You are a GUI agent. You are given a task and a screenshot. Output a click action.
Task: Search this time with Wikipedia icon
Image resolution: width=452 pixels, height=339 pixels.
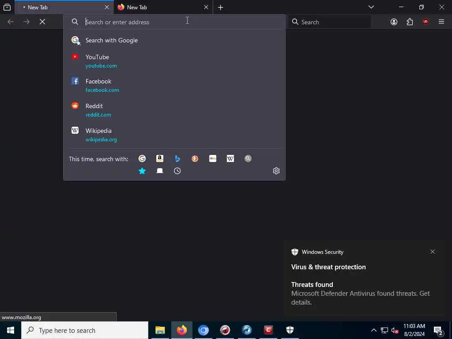pyautogui.click(x=230, y=158)
